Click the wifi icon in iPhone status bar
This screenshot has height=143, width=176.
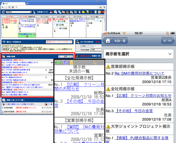pos(124,33)
